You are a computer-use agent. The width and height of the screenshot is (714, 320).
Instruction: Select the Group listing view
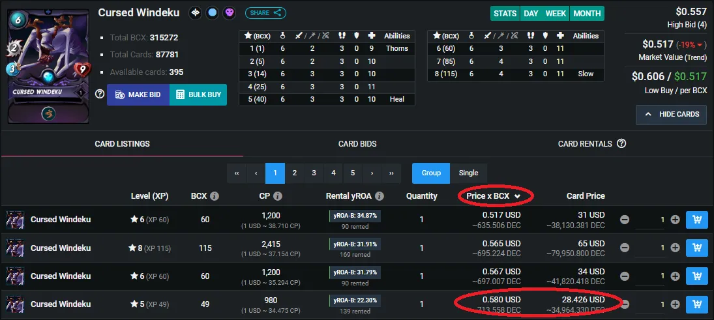431,173
